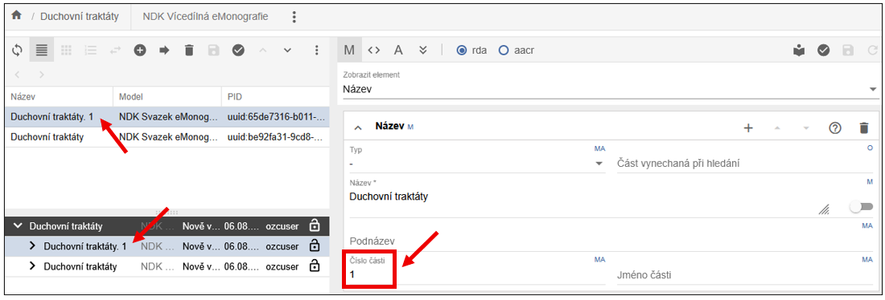Move selected item up with chevron

[262, 50]
